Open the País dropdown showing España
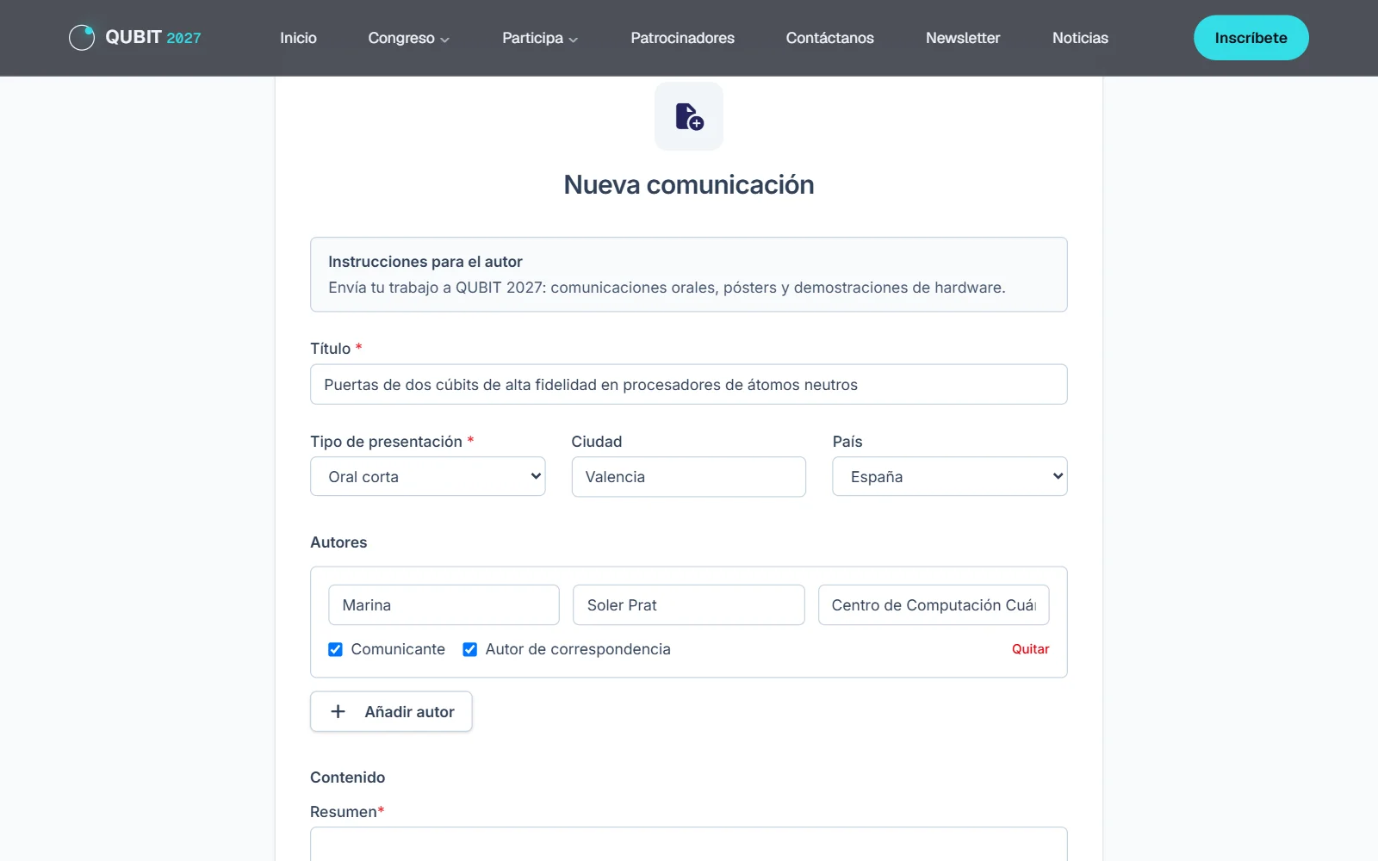 950,476
